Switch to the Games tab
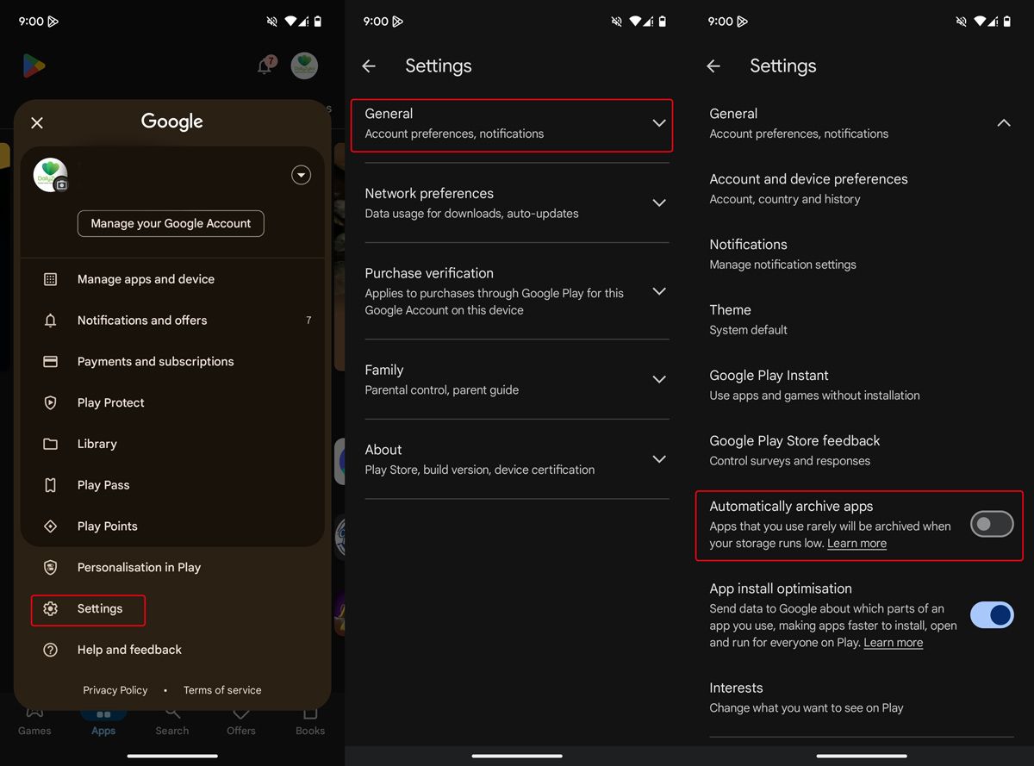The height and width of the screenshot is (766, 1034). (34, 721)
